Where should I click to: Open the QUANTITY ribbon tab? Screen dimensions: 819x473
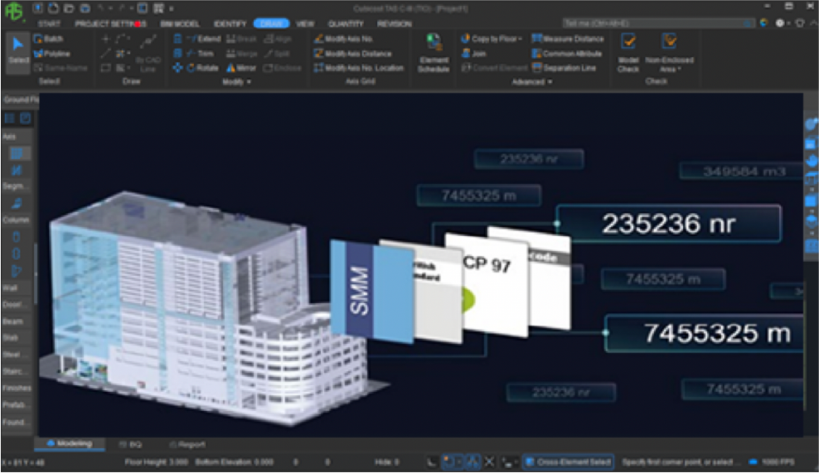346,24
